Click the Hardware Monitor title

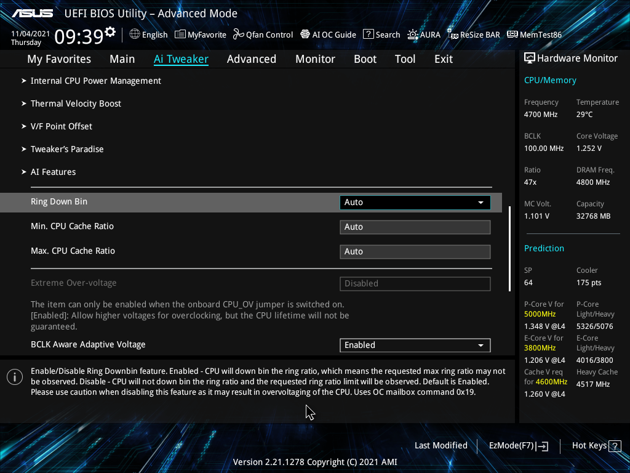pyautogui.click(x=577, y=59)
